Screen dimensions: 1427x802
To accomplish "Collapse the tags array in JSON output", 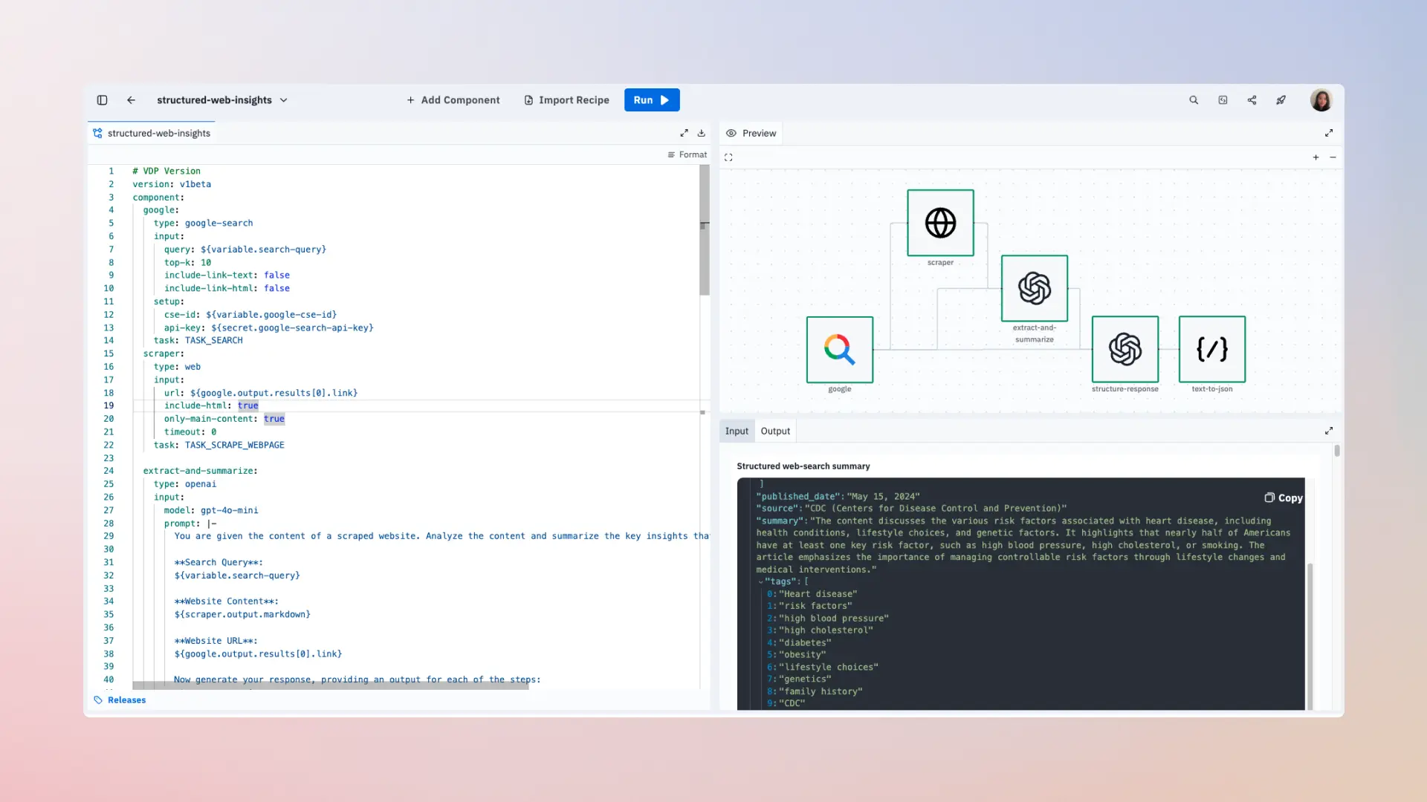I will point(760,582).
